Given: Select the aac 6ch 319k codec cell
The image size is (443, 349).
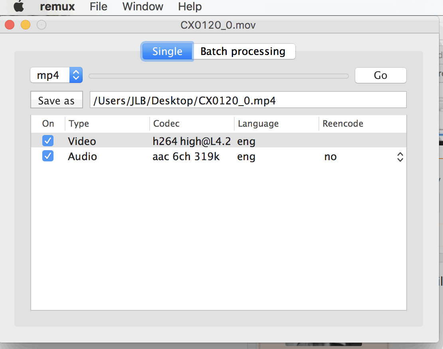Looking at the screenshot, I should click(186, 157).
